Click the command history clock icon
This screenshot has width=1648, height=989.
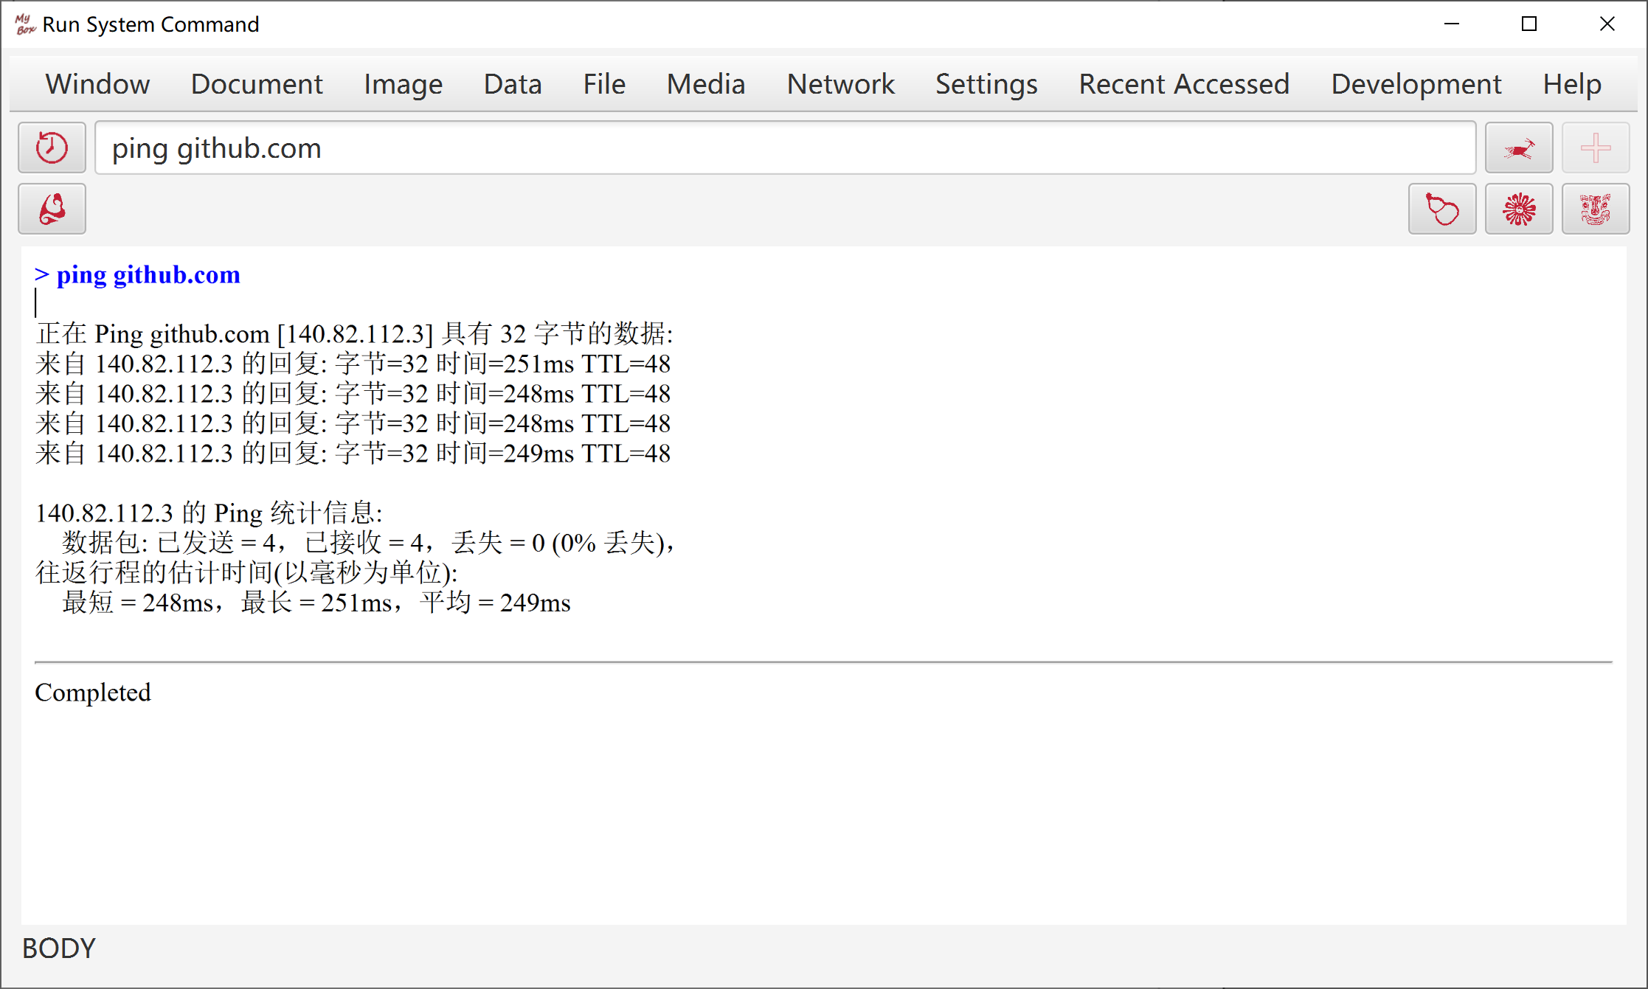point(52,148)
